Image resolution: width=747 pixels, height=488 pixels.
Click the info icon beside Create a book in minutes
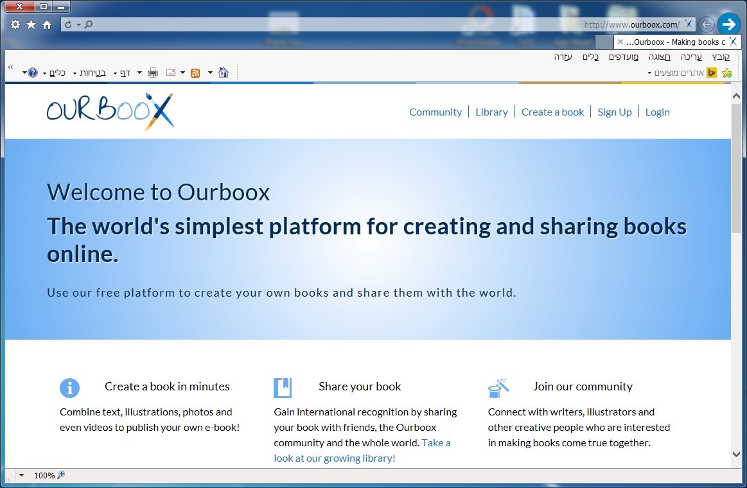tap(69, 388)
